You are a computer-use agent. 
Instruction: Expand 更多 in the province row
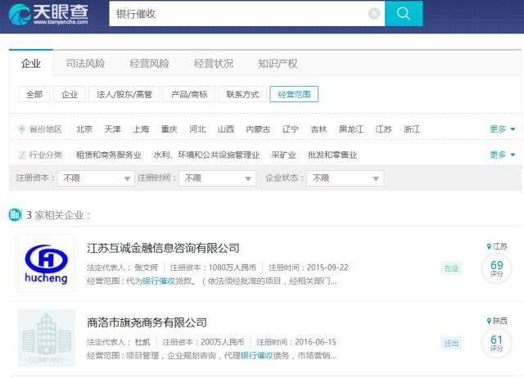pyautogui.click(x=502, y=129)
